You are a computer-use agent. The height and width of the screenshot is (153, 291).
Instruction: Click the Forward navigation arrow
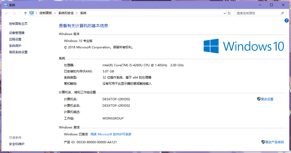(x=14, y=13)
